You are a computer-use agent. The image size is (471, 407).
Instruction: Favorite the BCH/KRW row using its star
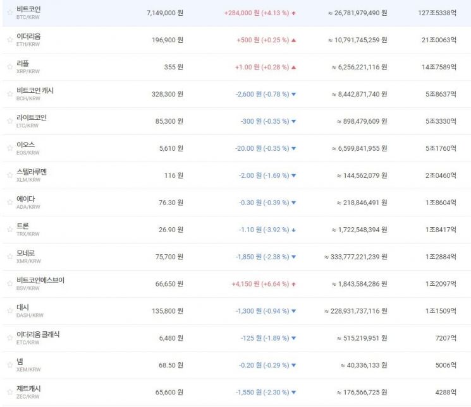[x=9, y=94]
